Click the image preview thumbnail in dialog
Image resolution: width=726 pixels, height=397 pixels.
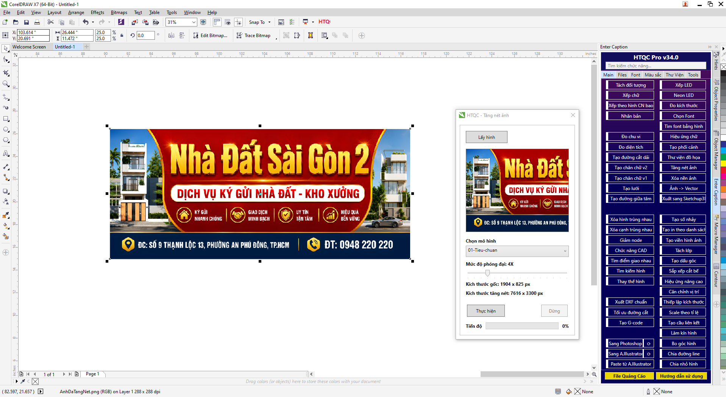tap(517, 190)
